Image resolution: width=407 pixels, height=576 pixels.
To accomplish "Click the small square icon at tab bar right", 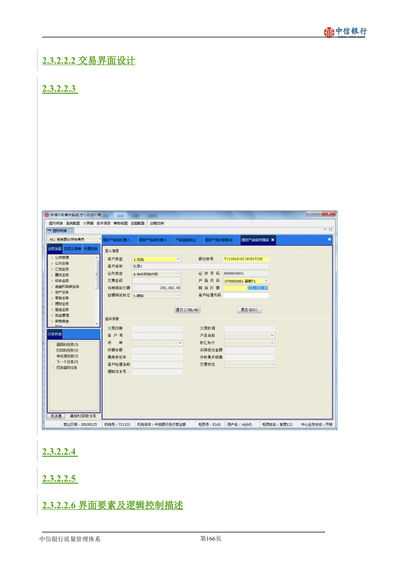I will point(329,239).
